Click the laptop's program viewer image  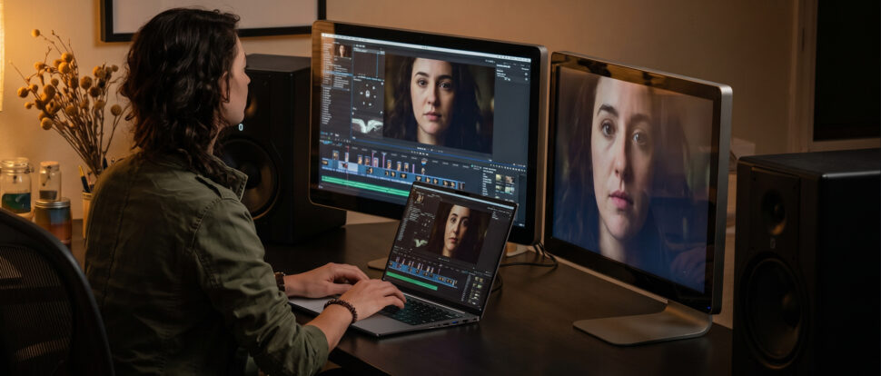[x=460, y=233]
